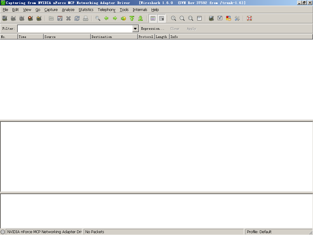Open the File menu
313x235 pixels.
(6, 9)
